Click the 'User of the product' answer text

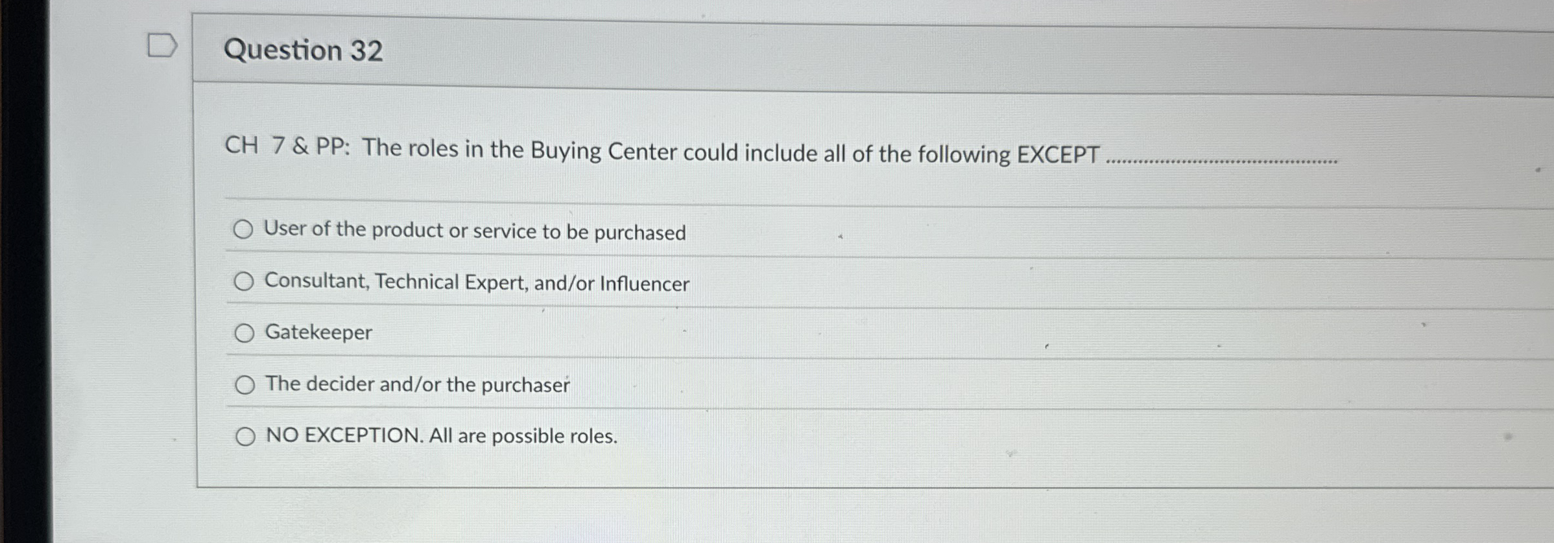pos(475,231)
